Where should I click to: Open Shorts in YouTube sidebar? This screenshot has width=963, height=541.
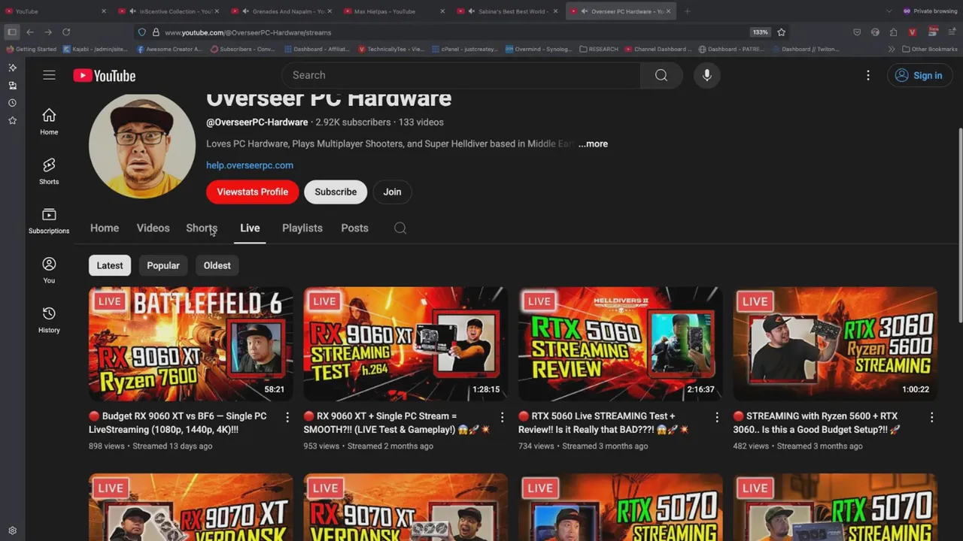pos(49,171)
